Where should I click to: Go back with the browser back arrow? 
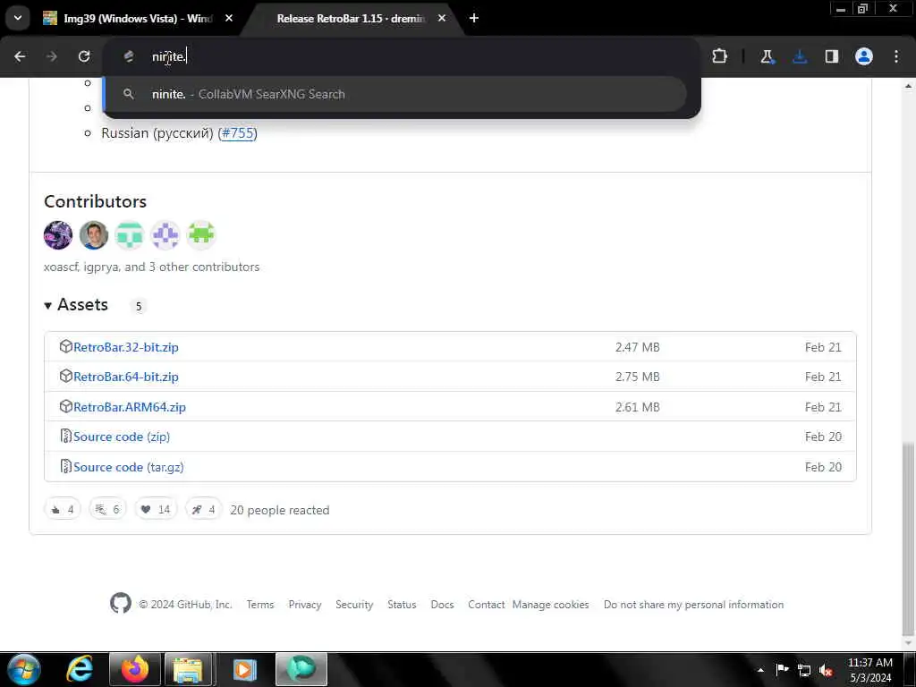(20, 56)
